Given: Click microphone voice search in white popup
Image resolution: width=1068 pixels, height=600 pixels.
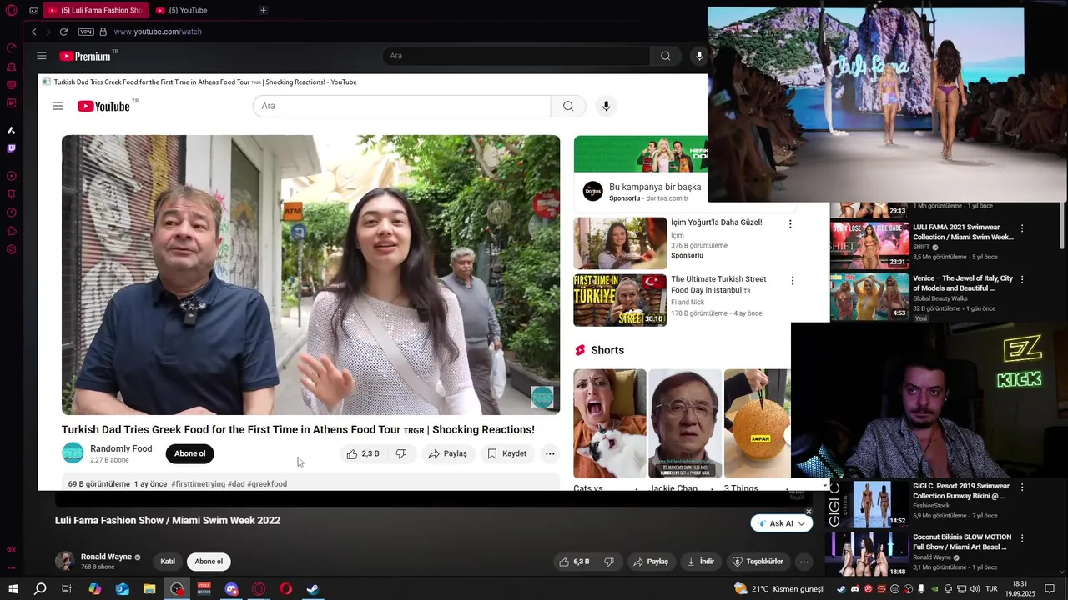Looking at the screenshot, I should click(x=606, y=106).
